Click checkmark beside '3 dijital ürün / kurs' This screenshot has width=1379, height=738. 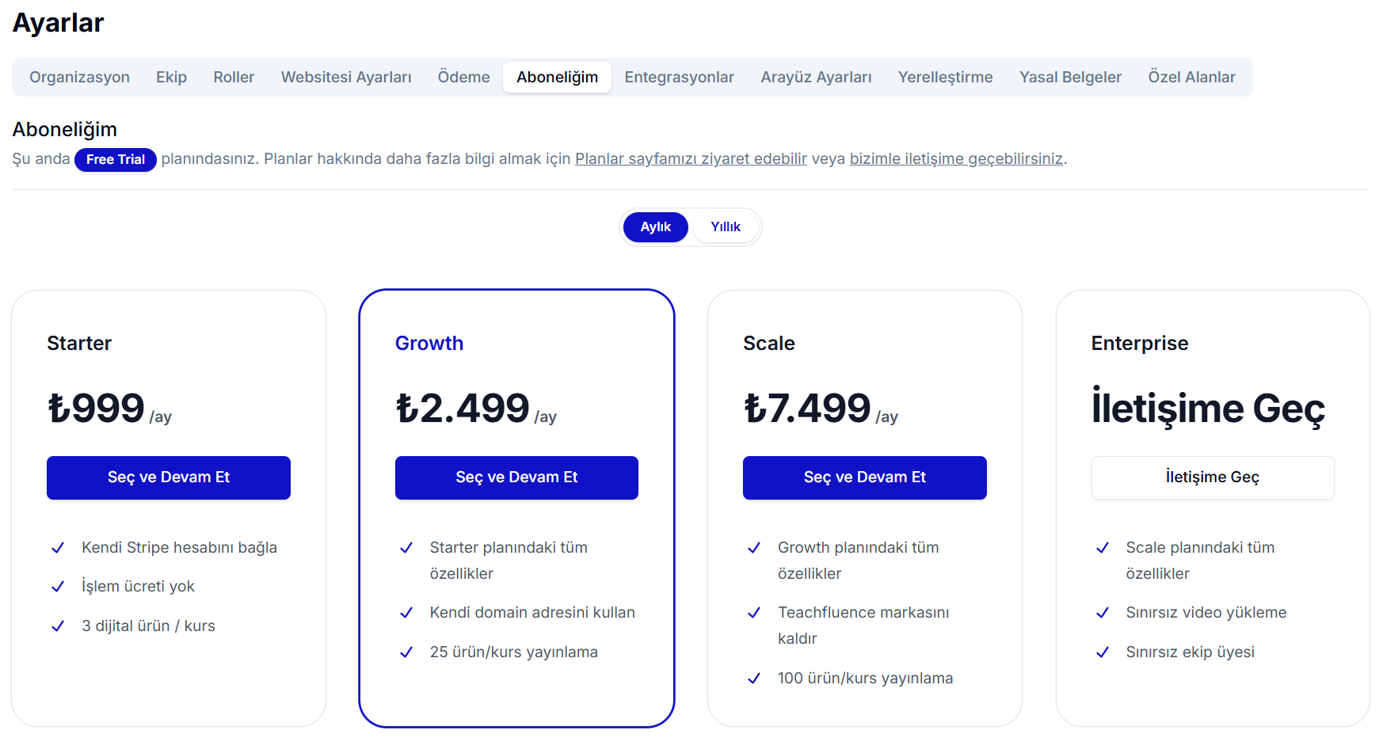58,626
